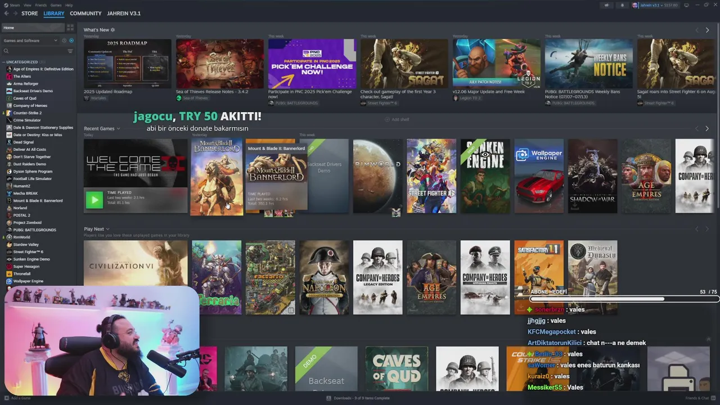Switch to the STORE tab
The width and height of the screenshot is (720, 405).
(30, 13)
